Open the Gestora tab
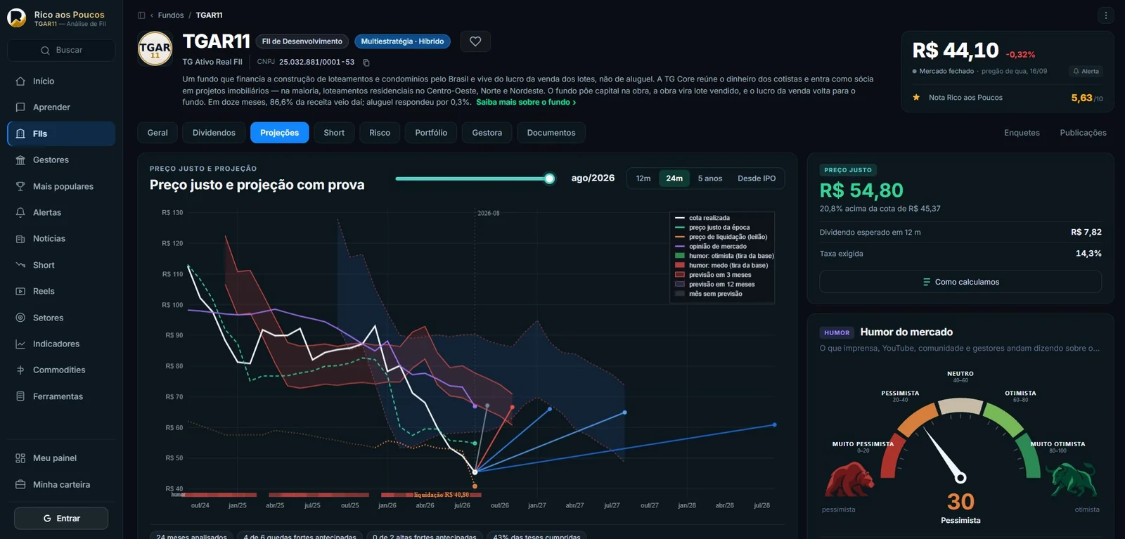1125x539 pixels. coord(487,133)
